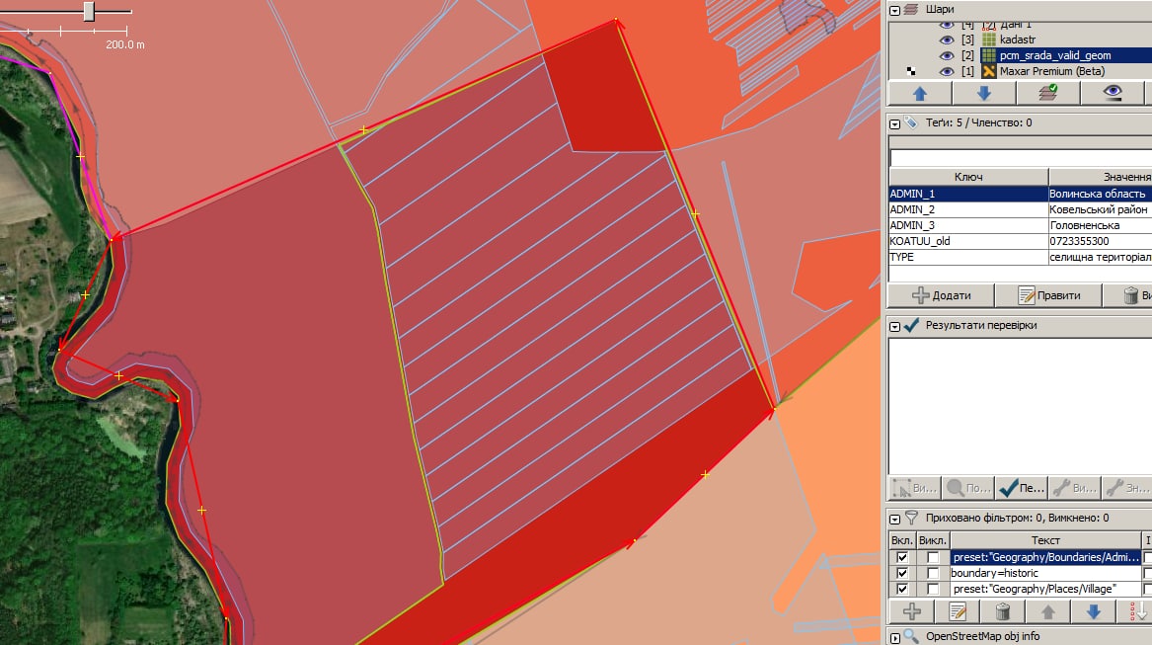Move the selected layer down

coord(984,94)
